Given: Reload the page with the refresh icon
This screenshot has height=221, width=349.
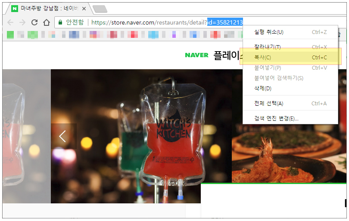Looking at the screenshot, I should [34, 22].
